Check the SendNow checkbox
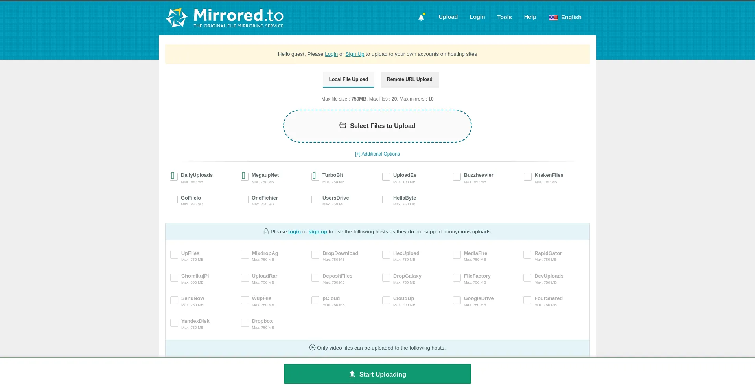The width and height of the screenshot is (755, 390). click(x=174, y=300)
